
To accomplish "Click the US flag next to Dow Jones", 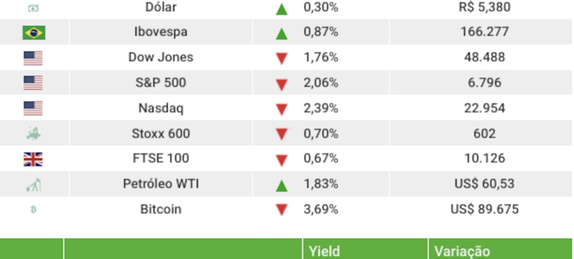I will pyautogui.click(x=33, y=58).
